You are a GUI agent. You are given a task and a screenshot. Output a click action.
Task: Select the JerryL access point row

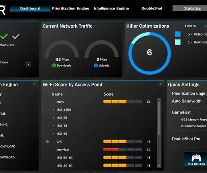click(x=101, y=102)
